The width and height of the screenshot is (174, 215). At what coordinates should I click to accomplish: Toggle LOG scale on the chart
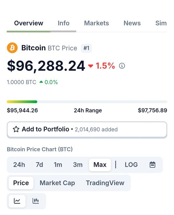131,165
